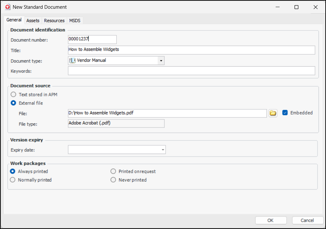
Task: Go to the Resources tab
Action: [54, 20]
